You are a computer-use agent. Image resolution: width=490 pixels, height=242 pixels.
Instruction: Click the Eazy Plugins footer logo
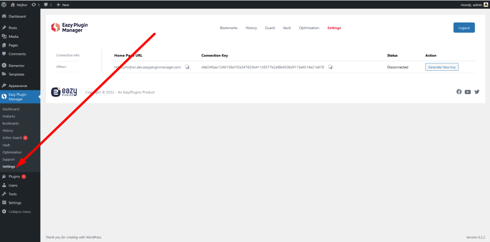click(x=64, y=92)
